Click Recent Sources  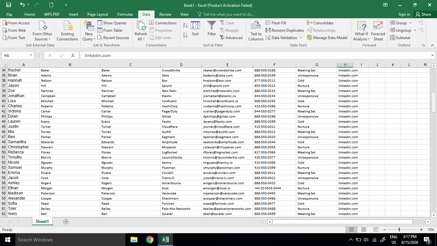click(x=113, y=38)
